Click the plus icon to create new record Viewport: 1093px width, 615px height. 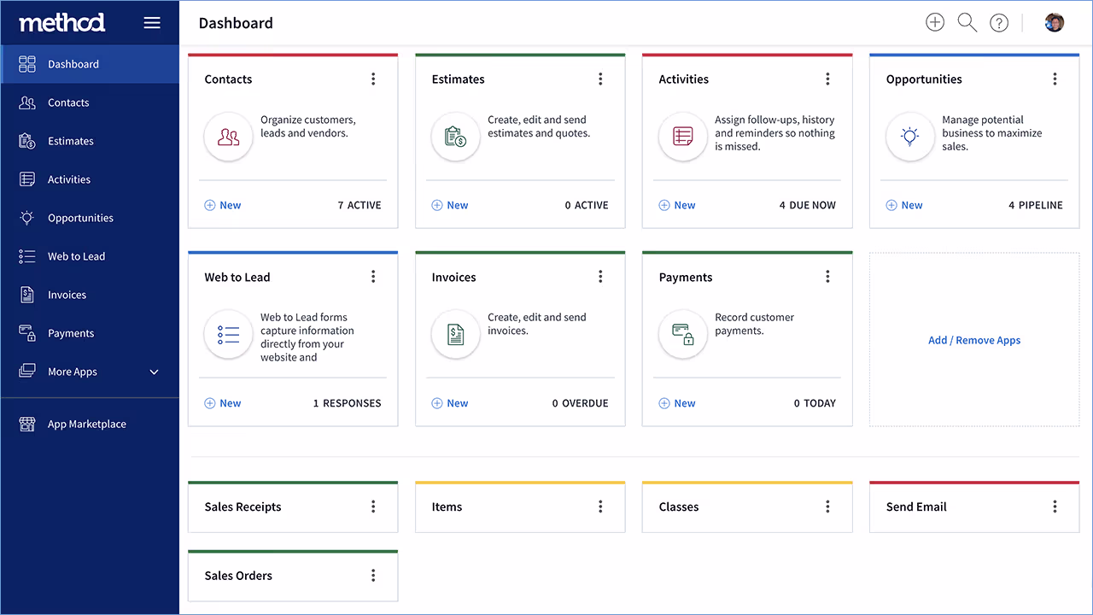[x=934, y=22]
